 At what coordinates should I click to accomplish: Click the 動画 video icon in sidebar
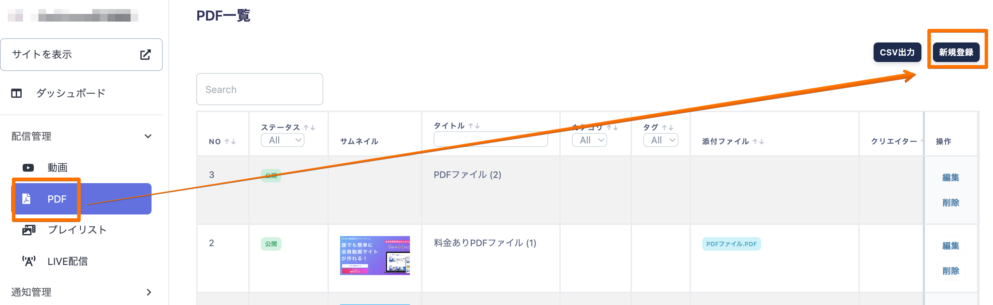click(28, 168)
